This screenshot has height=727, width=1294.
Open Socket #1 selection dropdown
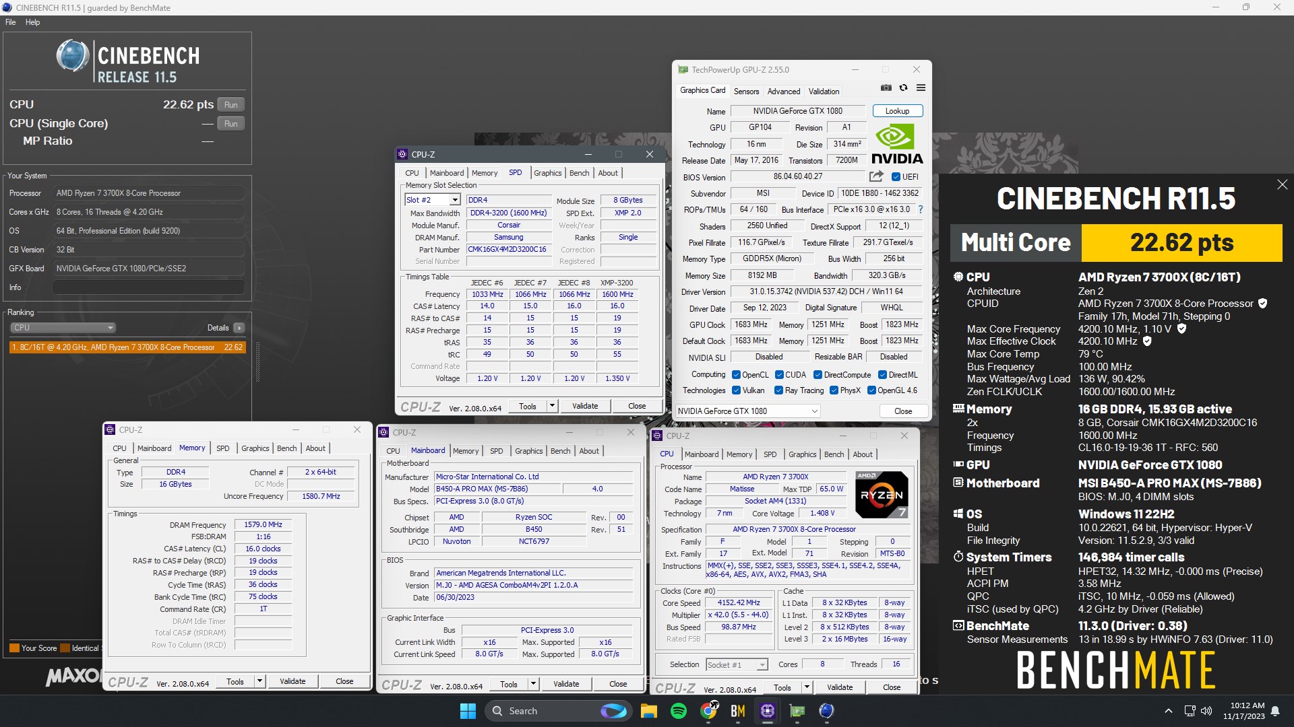pyautogui.click(x=737, y=665)
